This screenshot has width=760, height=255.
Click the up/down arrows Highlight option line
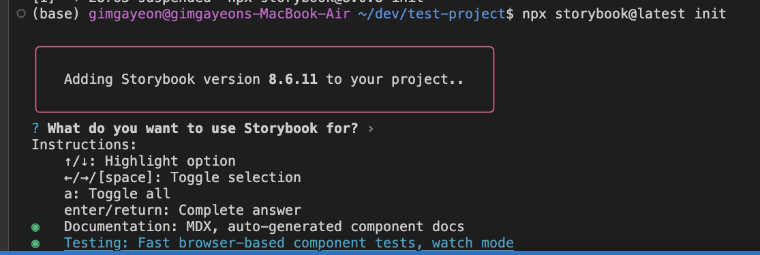point(150,161)
